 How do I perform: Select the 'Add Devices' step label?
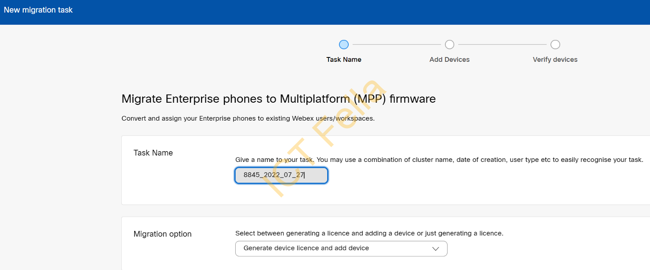click(449, 59)
